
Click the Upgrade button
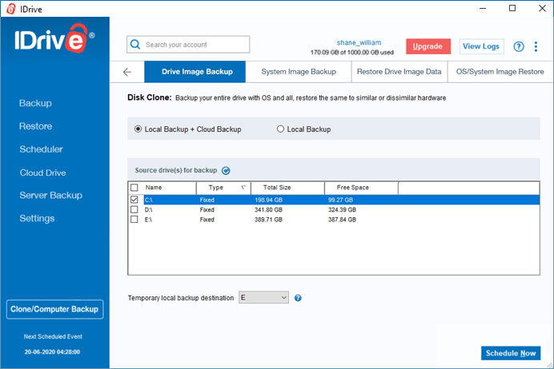tap(428, 46)
